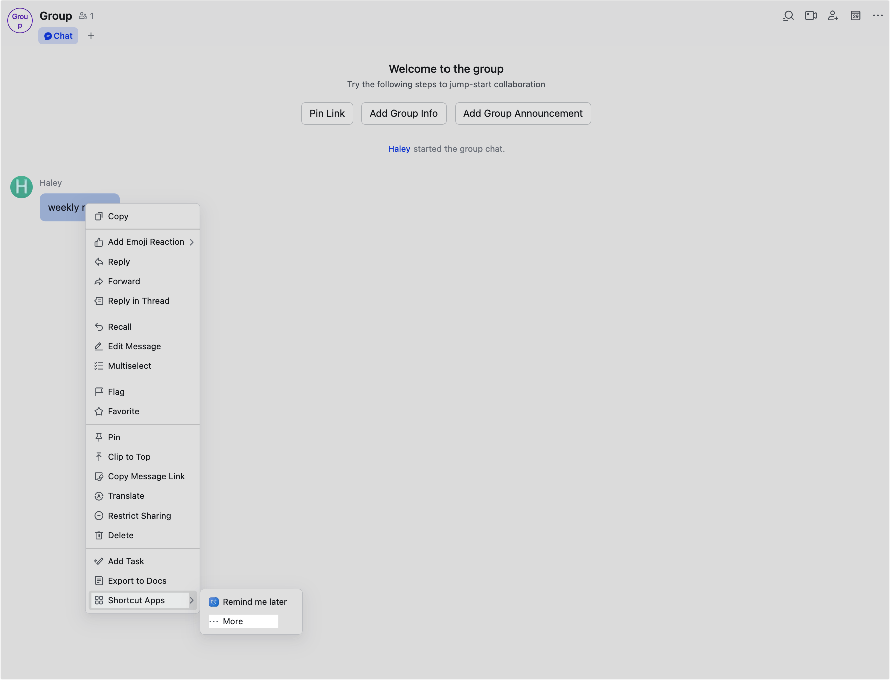Select Copy Message Link
Viewport: 890px width, 680px height.
tap(143, 476)
